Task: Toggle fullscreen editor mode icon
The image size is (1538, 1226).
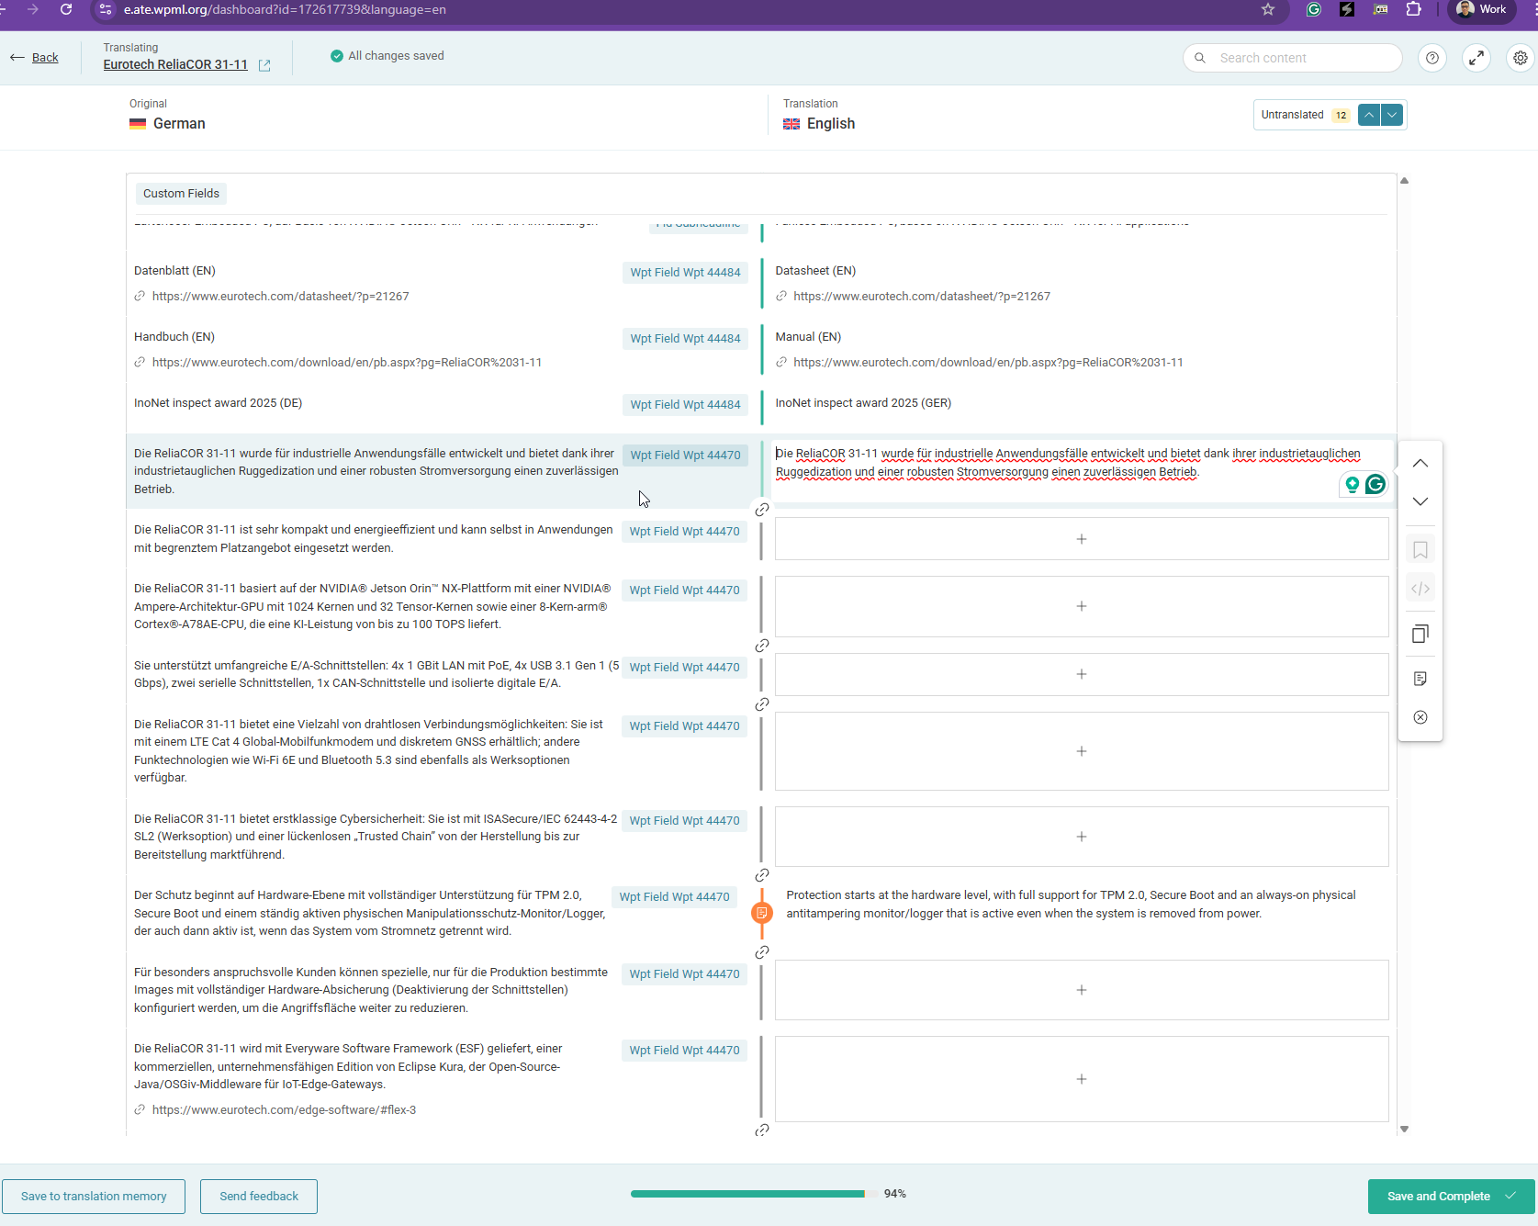Action: 1476,58
